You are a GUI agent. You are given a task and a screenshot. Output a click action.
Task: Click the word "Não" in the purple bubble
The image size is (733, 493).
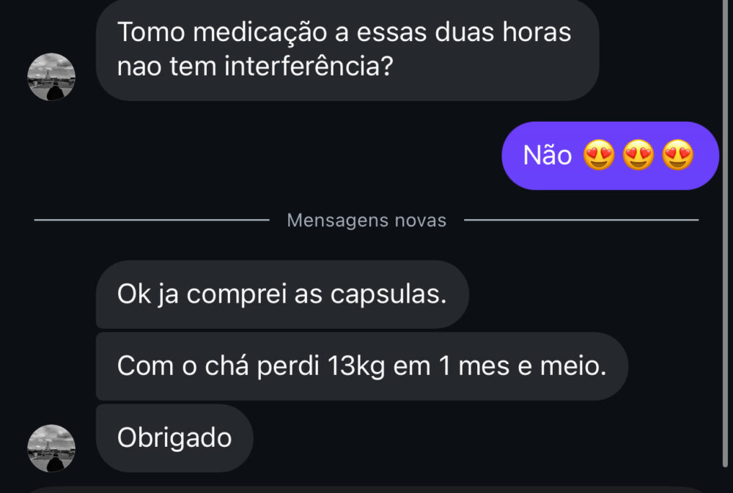548,156
